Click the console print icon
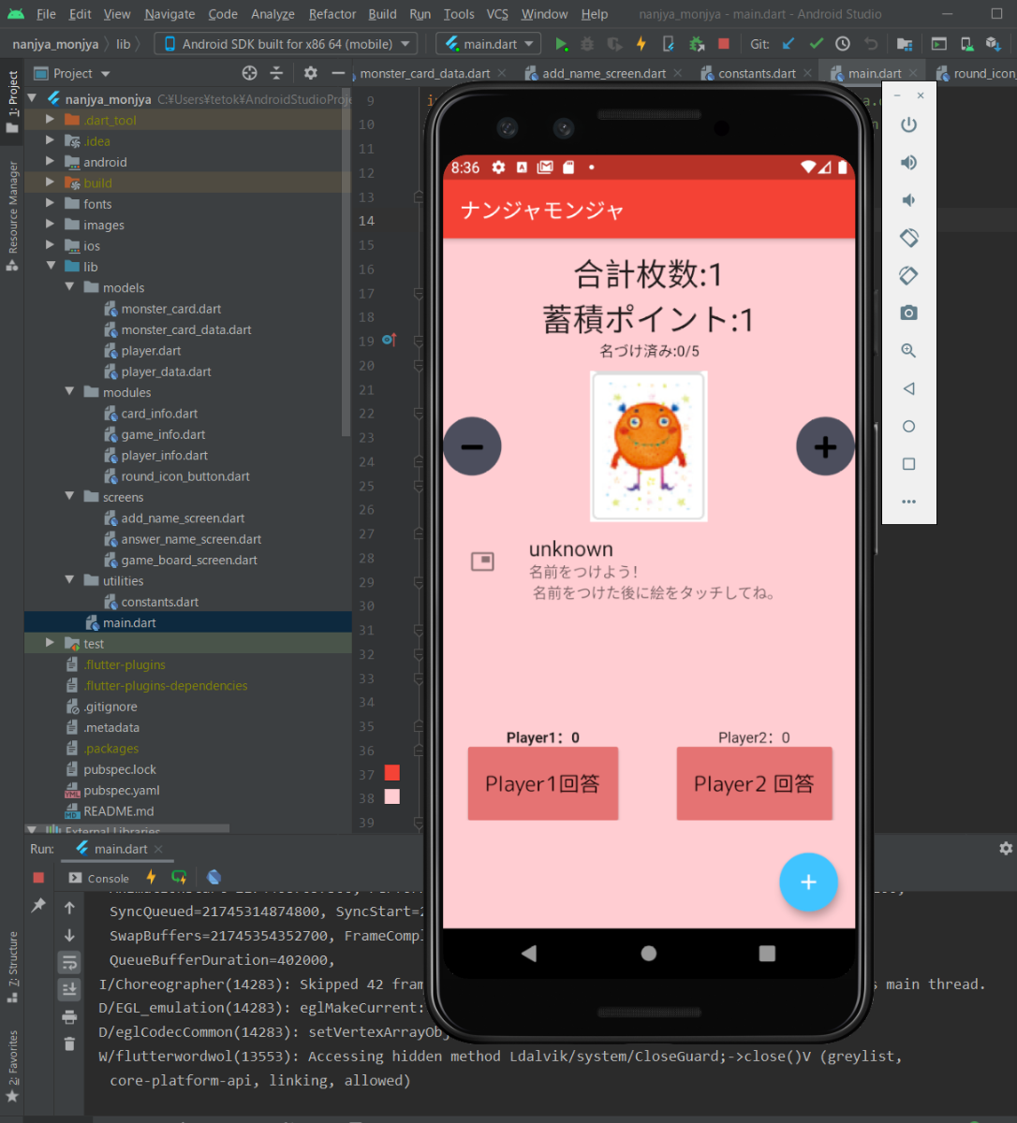The width and height of the screenshot is (1017, 1123). click(69, 1017)
